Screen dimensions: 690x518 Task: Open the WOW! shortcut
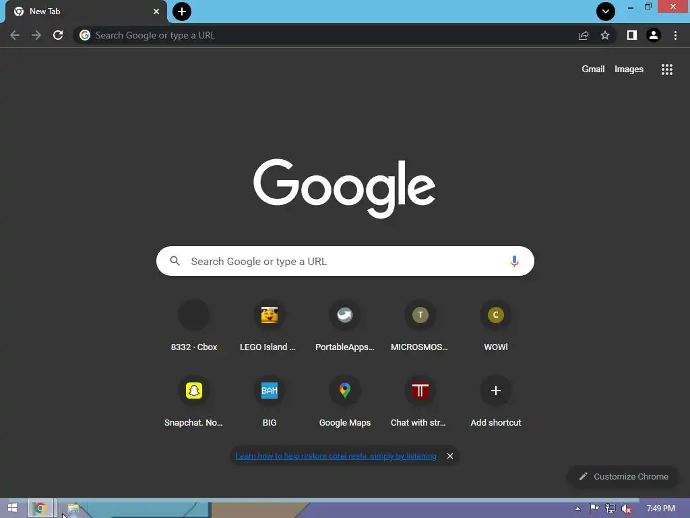[x=496, y=326]
